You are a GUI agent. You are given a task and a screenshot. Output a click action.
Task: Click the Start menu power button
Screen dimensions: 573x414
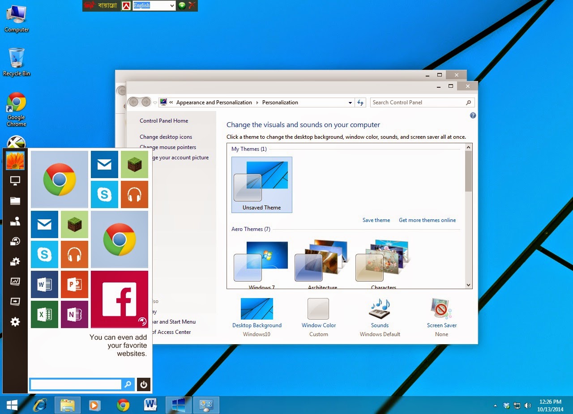pos(144,384)
